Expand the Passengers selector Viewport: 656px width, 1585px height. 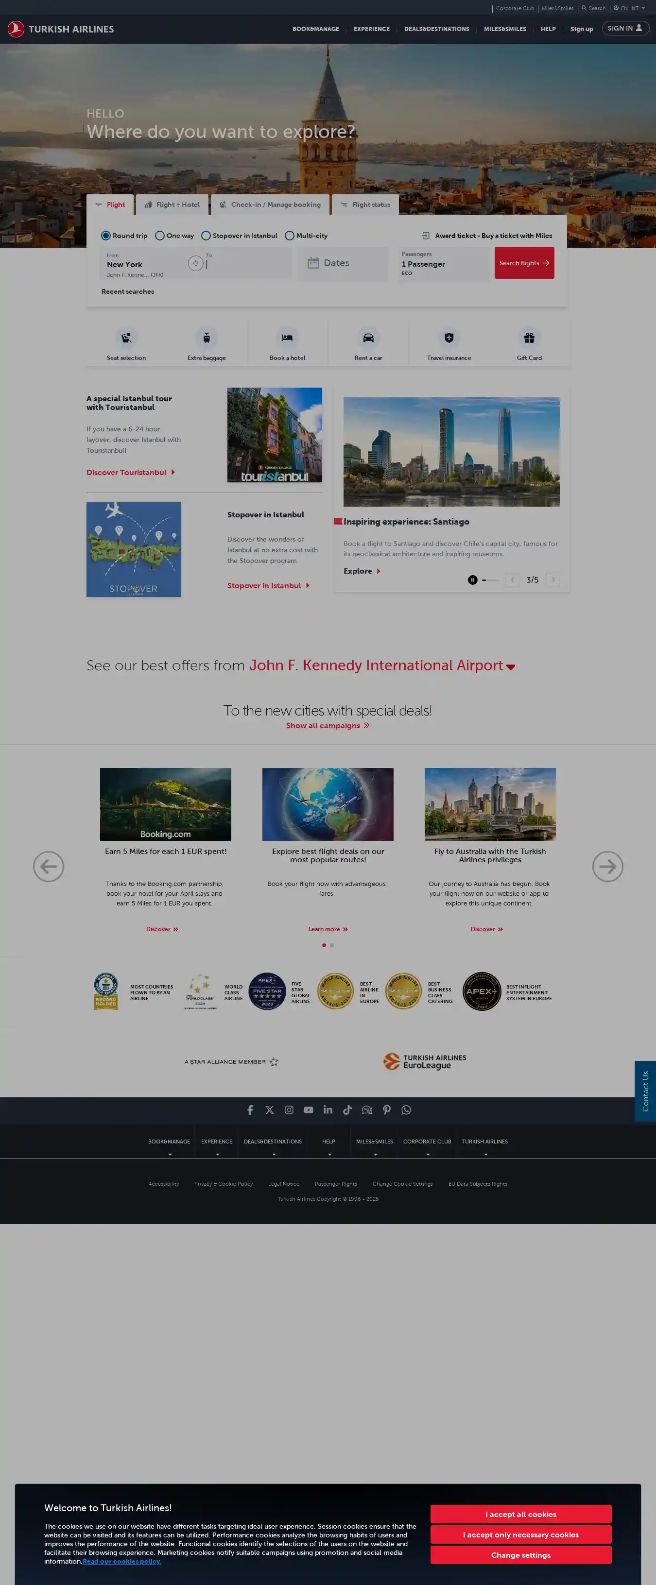[443, 263]
